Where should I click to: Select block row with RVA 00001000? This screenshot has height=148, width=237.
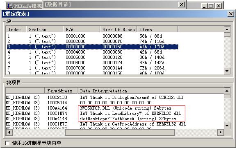point(93,36)
